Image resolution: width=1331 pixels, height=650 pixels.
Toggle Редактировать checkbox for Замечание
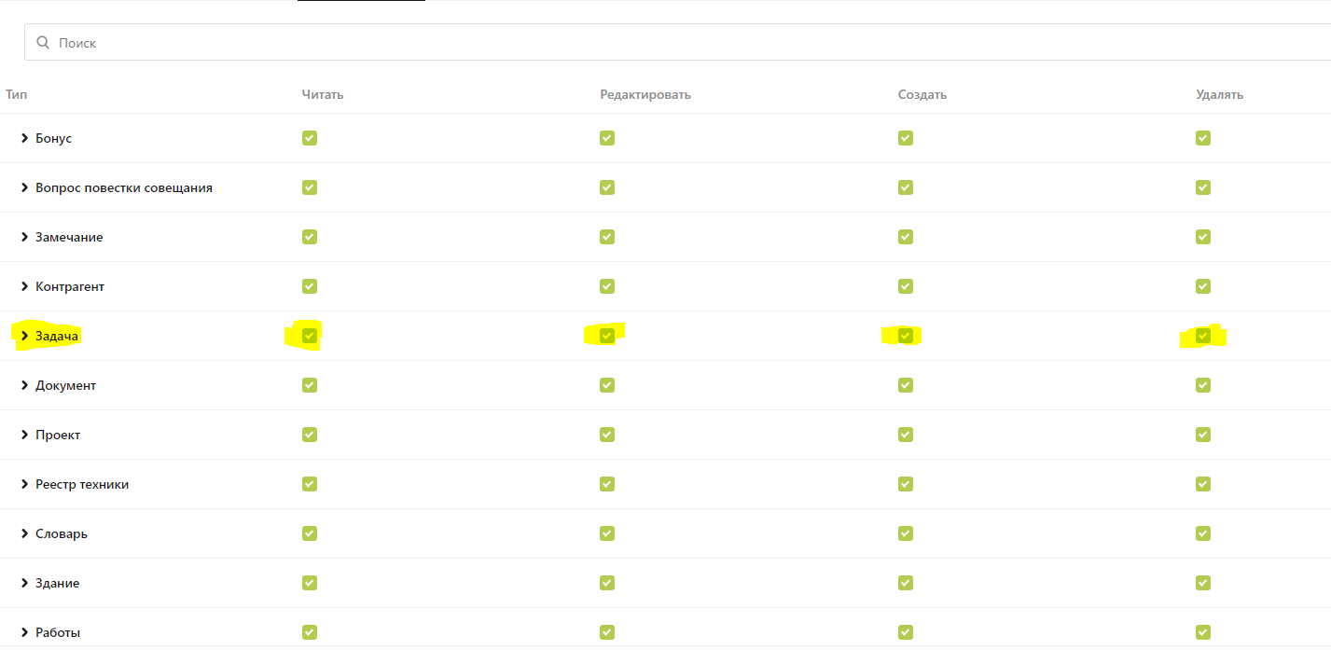[x=607, y=237]
